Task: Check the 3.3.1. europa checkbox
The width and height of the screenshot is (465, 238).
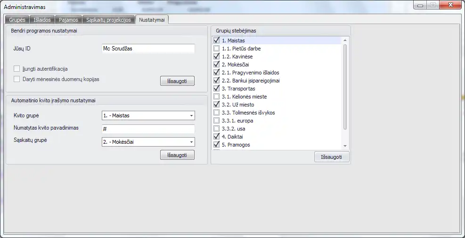Action: 217,121
